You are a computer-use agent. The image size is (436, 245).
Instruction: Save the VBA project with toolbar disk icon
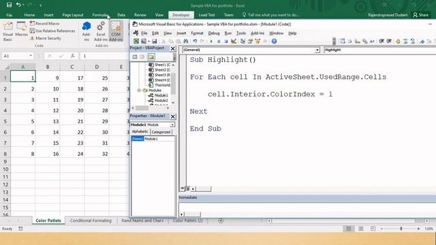coord(155,42)
